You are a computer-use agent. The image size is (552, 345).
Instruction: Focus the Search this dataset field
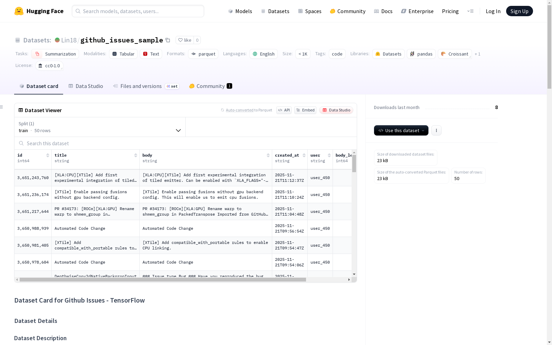(x=186, y=143)
